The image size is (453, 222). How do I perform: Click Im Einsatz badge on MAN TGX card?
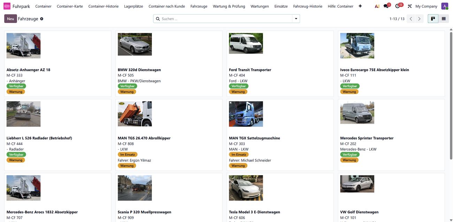(x=239, y=155)
